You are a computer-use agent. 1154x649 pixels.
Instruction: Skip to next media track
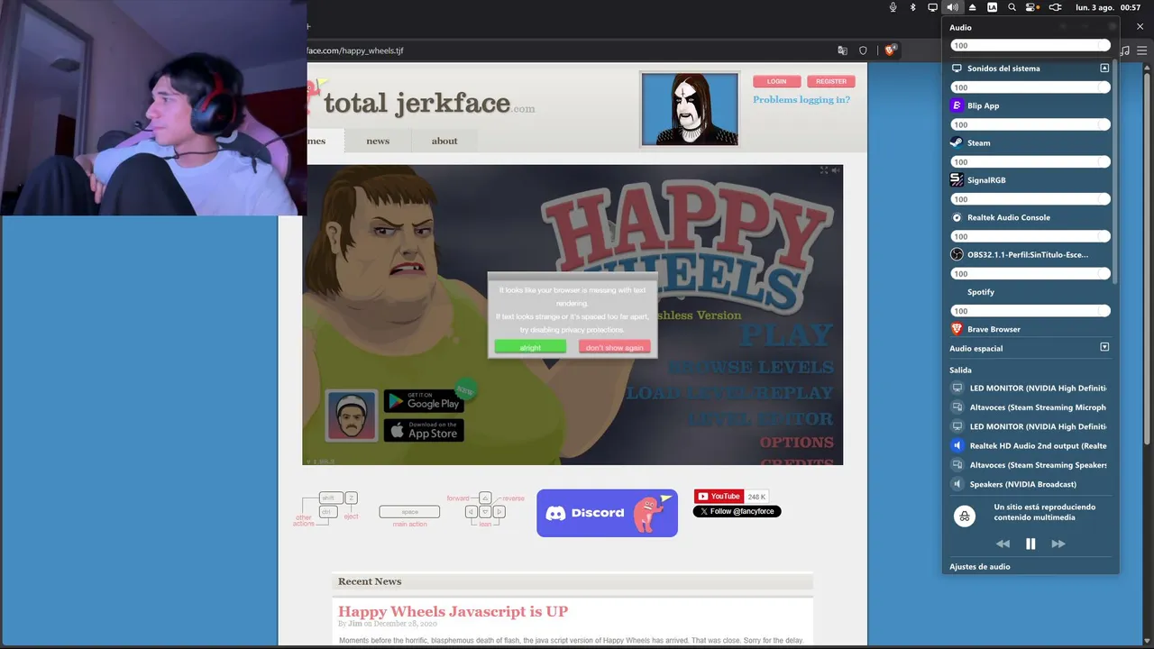tap(1058, 544)
